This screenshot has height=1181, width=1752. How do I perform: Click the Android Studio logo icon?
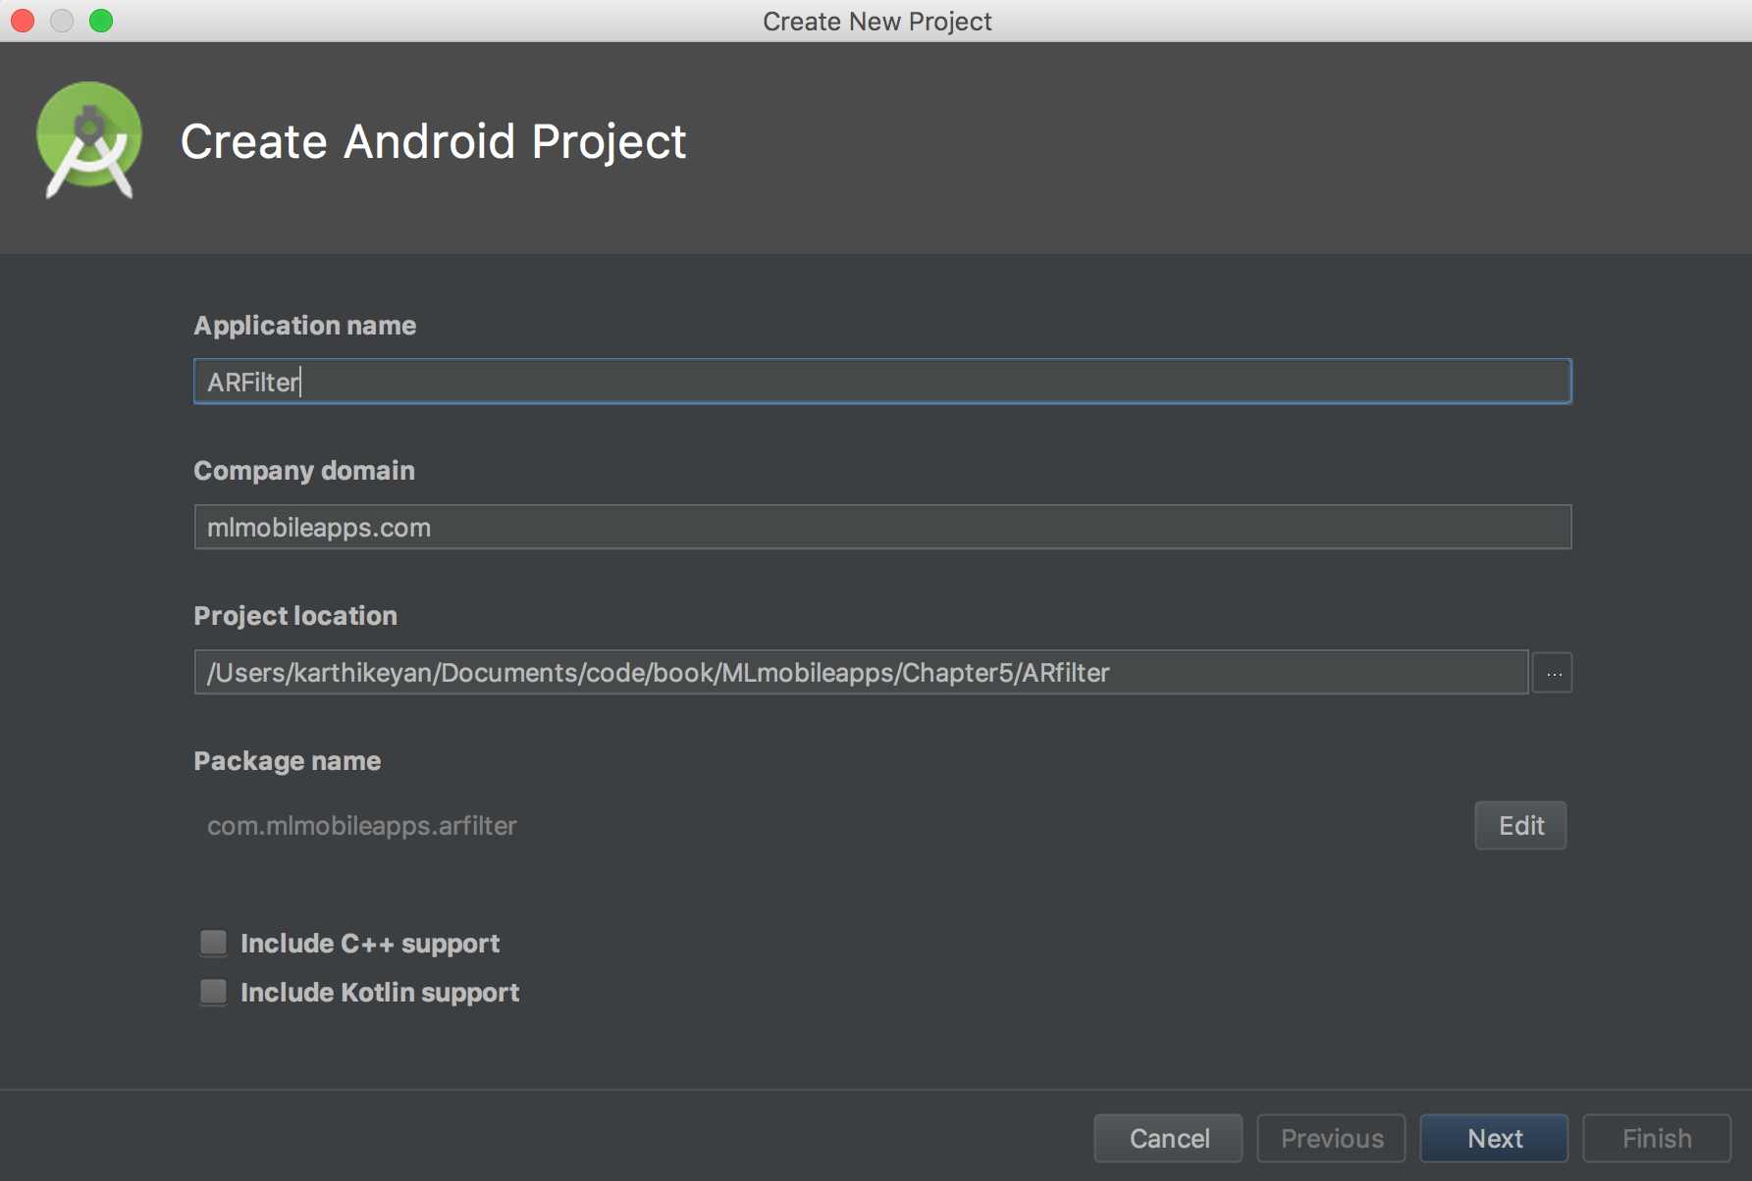coord(89,140)
